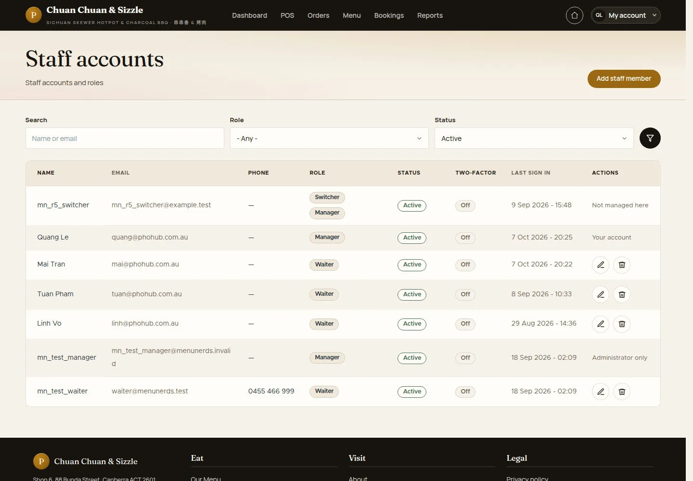This screenshot has height=481, width=693.
Task: Click the Status column header
Action: click(409, 173)
